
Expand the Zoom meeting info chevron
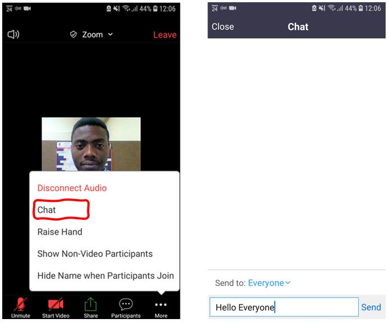point(110,35)
